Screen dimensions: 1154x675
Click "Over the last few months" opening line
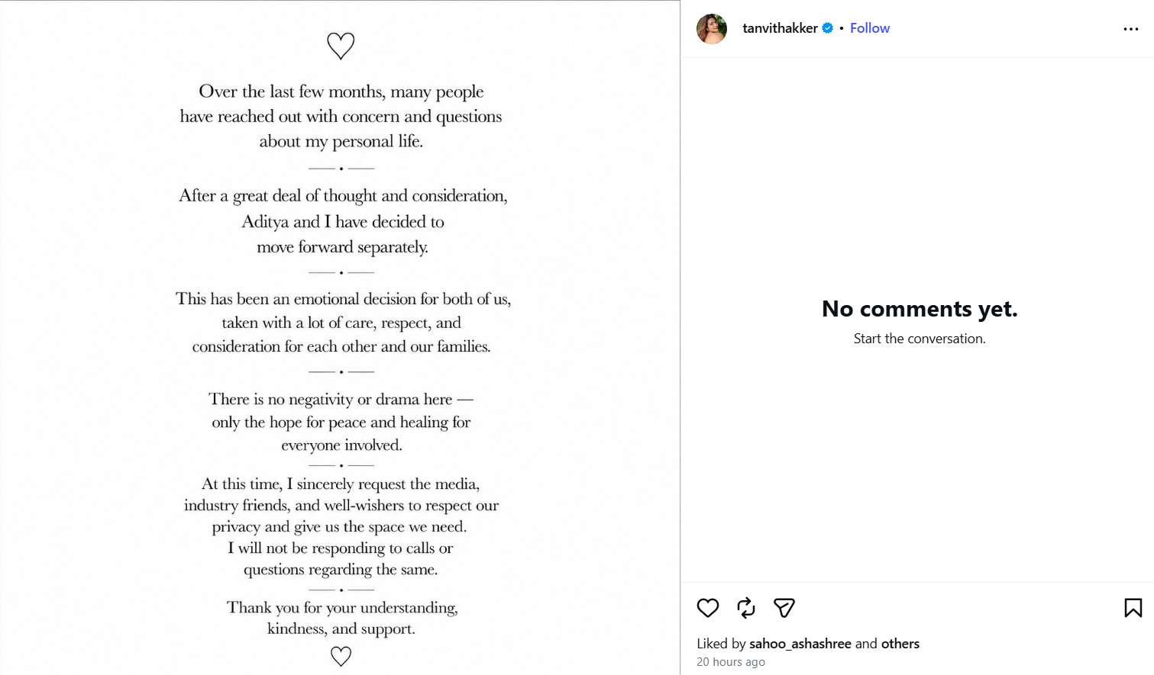[341, 92]
